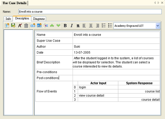Click the 'Suki' author value
This screenshot has height=119, width=165.
point(77,47)
